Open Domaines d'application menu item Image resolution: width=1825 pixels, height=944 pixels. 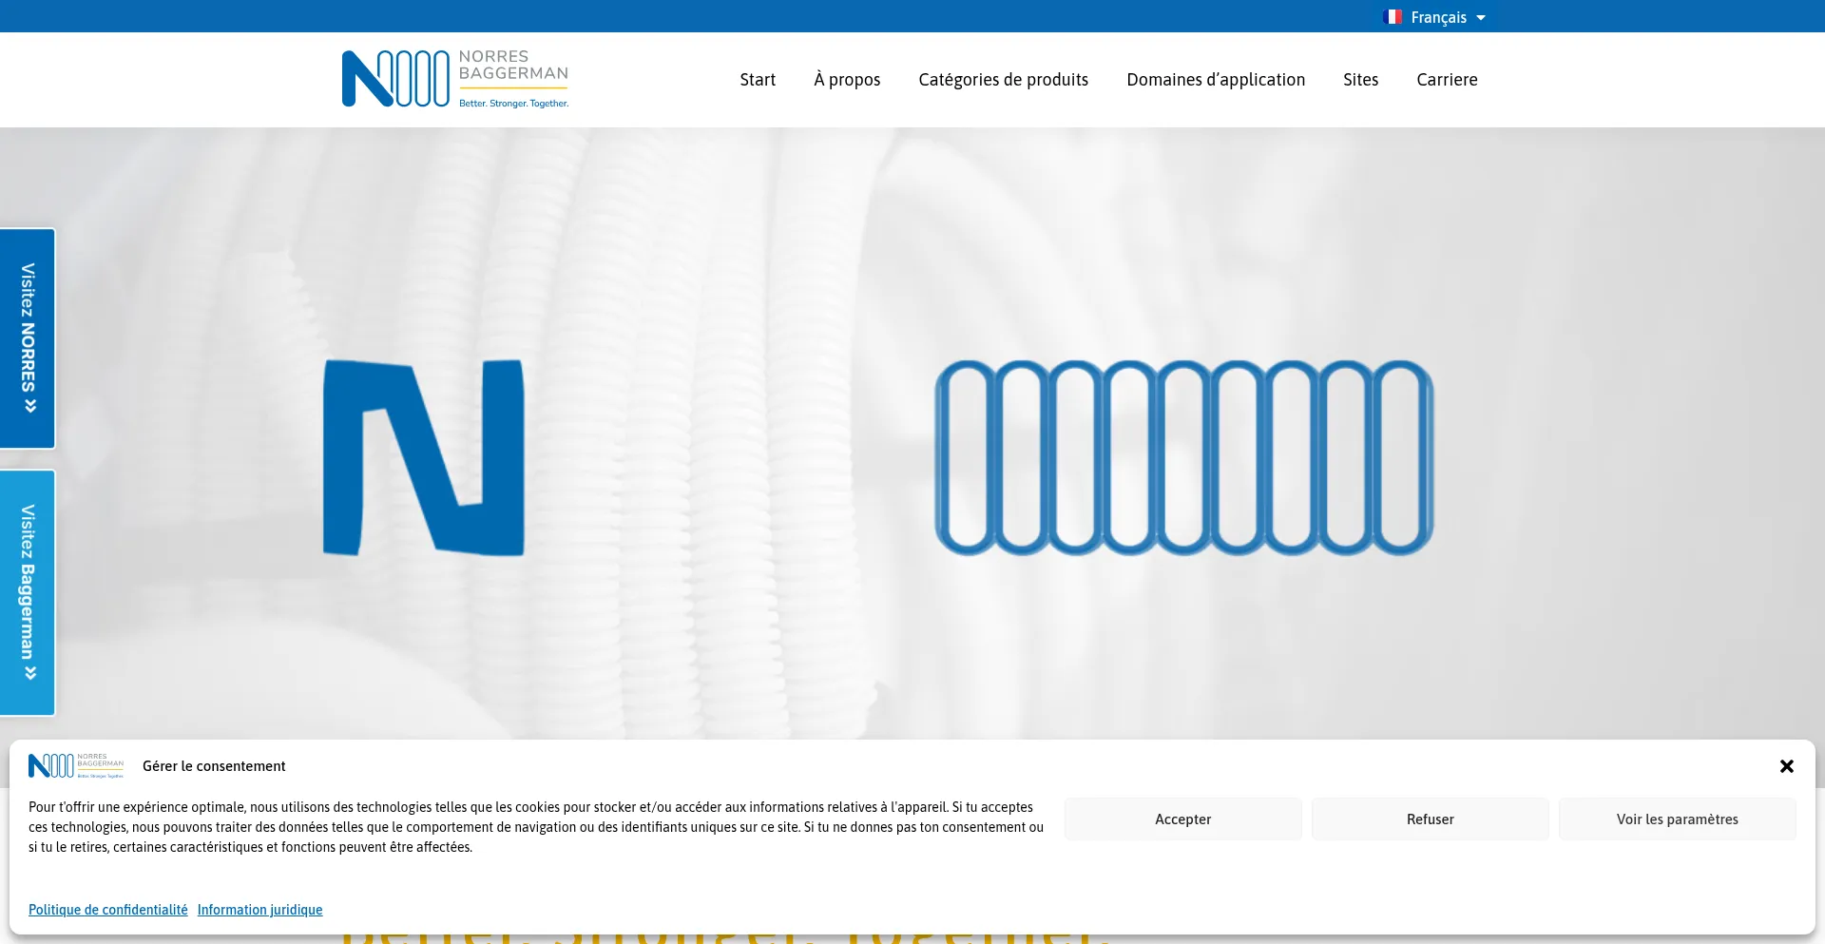[x=1216, y=80]
